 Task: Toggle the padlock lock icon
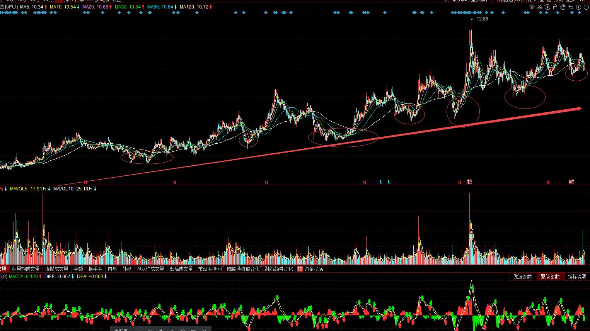(555, 7)
